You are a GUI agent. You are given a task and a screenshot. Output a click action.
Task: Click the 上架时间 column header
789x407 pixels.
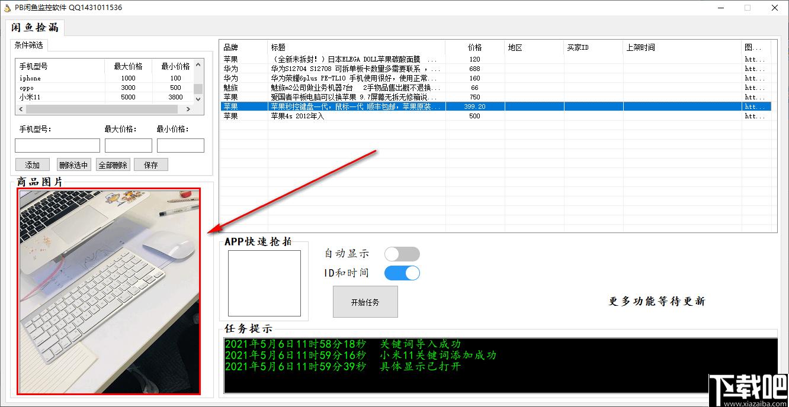pyautogui.click(x=682, y=47)
